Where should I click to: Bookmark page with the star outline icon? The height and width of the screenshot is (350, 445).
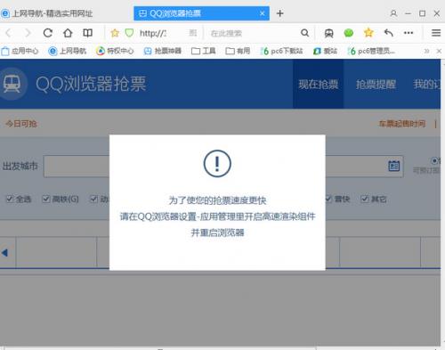[115, 33]
